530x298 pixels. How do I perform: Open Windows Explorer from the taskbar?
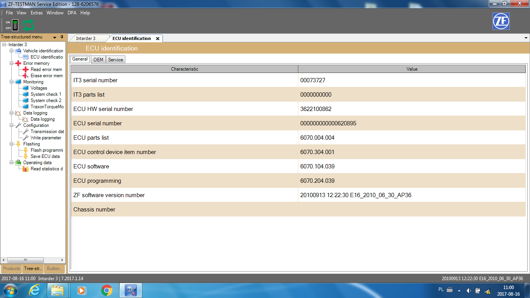tap(57, 290)
